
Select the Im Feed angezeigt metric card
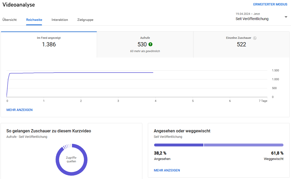point(49,45)
